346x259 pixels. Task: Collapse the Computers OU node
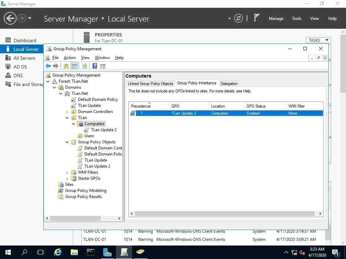point(73,124)
